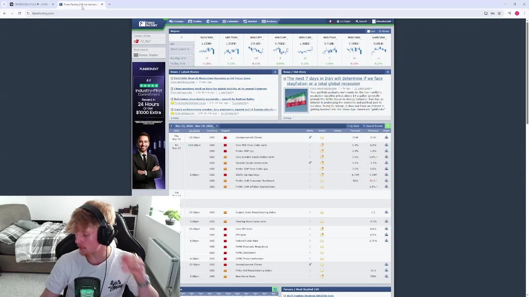The width and height of the screenshot is (529, 297).
Task: Open detail folder for Core PCE Price Index
Action: click(322, 145)
